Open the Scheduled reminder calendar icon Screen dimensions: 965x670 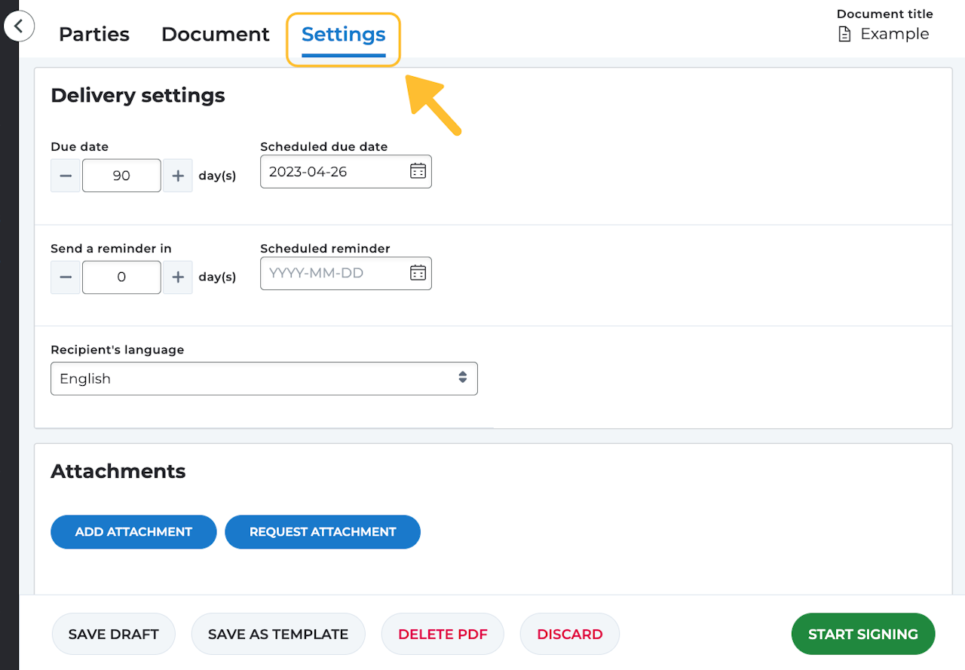418,273
